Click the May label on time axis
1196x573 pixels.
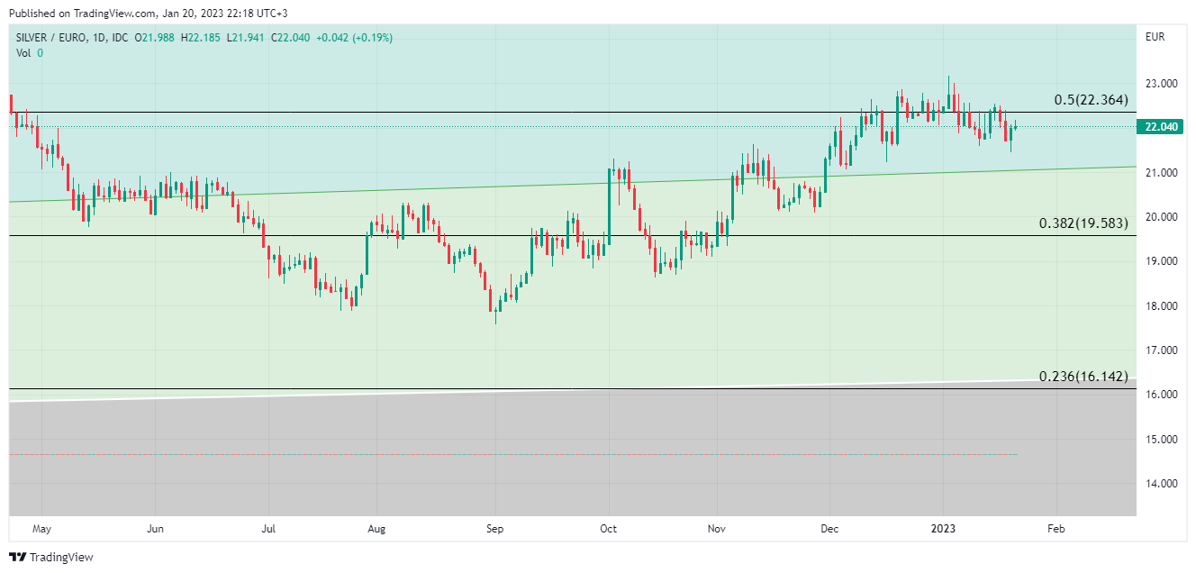[42, 529]
